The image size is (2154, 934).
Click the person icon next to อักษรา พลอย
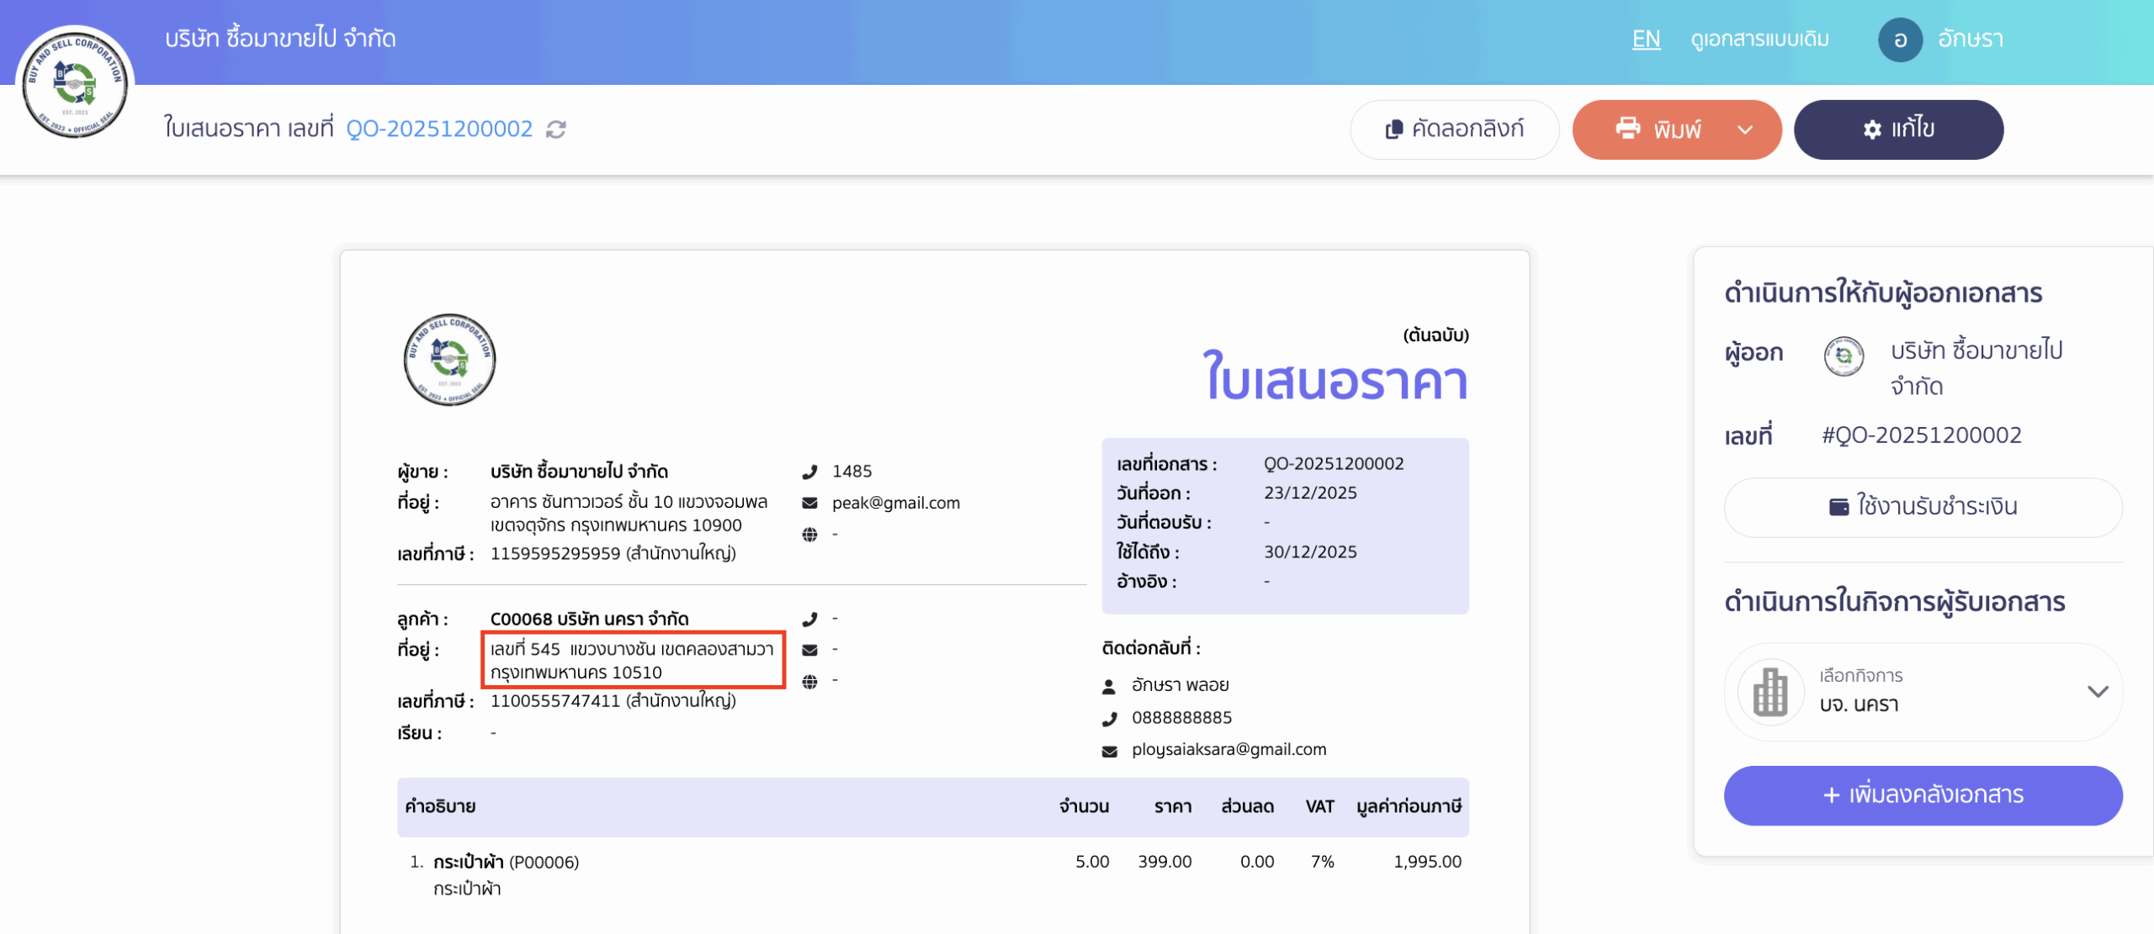(1111, 684)
